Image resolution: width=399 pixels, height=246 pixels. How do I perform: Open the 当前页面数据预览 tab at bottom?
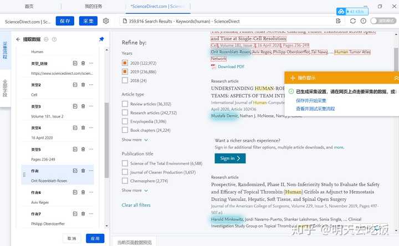coord(134,242)
